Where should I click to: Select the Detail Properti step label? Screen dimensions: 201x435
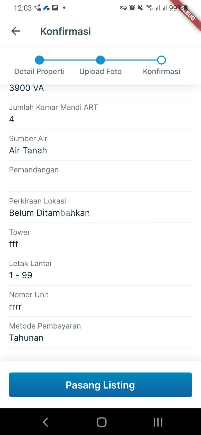pyautogui.click(x=39, y=72)
